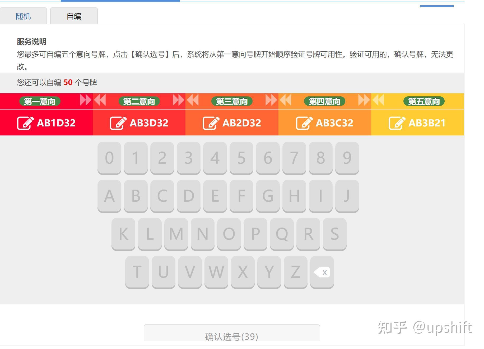Select plate number AB1D32

(56, 123)
